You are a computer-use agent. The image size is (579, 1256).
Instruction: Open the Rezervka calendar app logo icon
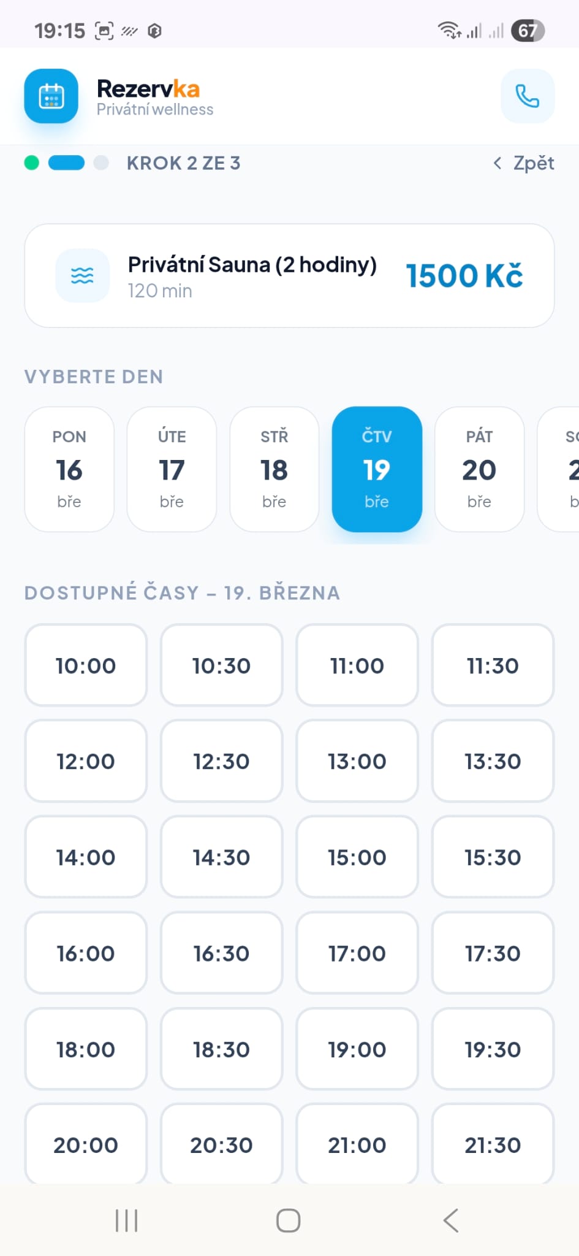coord(51,96)
